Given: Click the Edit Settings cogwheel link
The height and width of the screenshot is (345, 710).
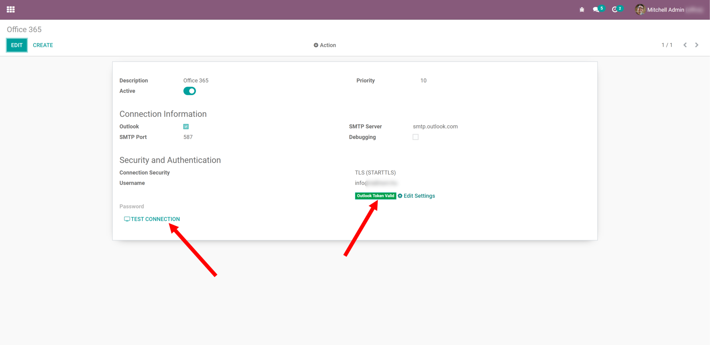Looking at the screenshot, I should [x=419, y=196].
